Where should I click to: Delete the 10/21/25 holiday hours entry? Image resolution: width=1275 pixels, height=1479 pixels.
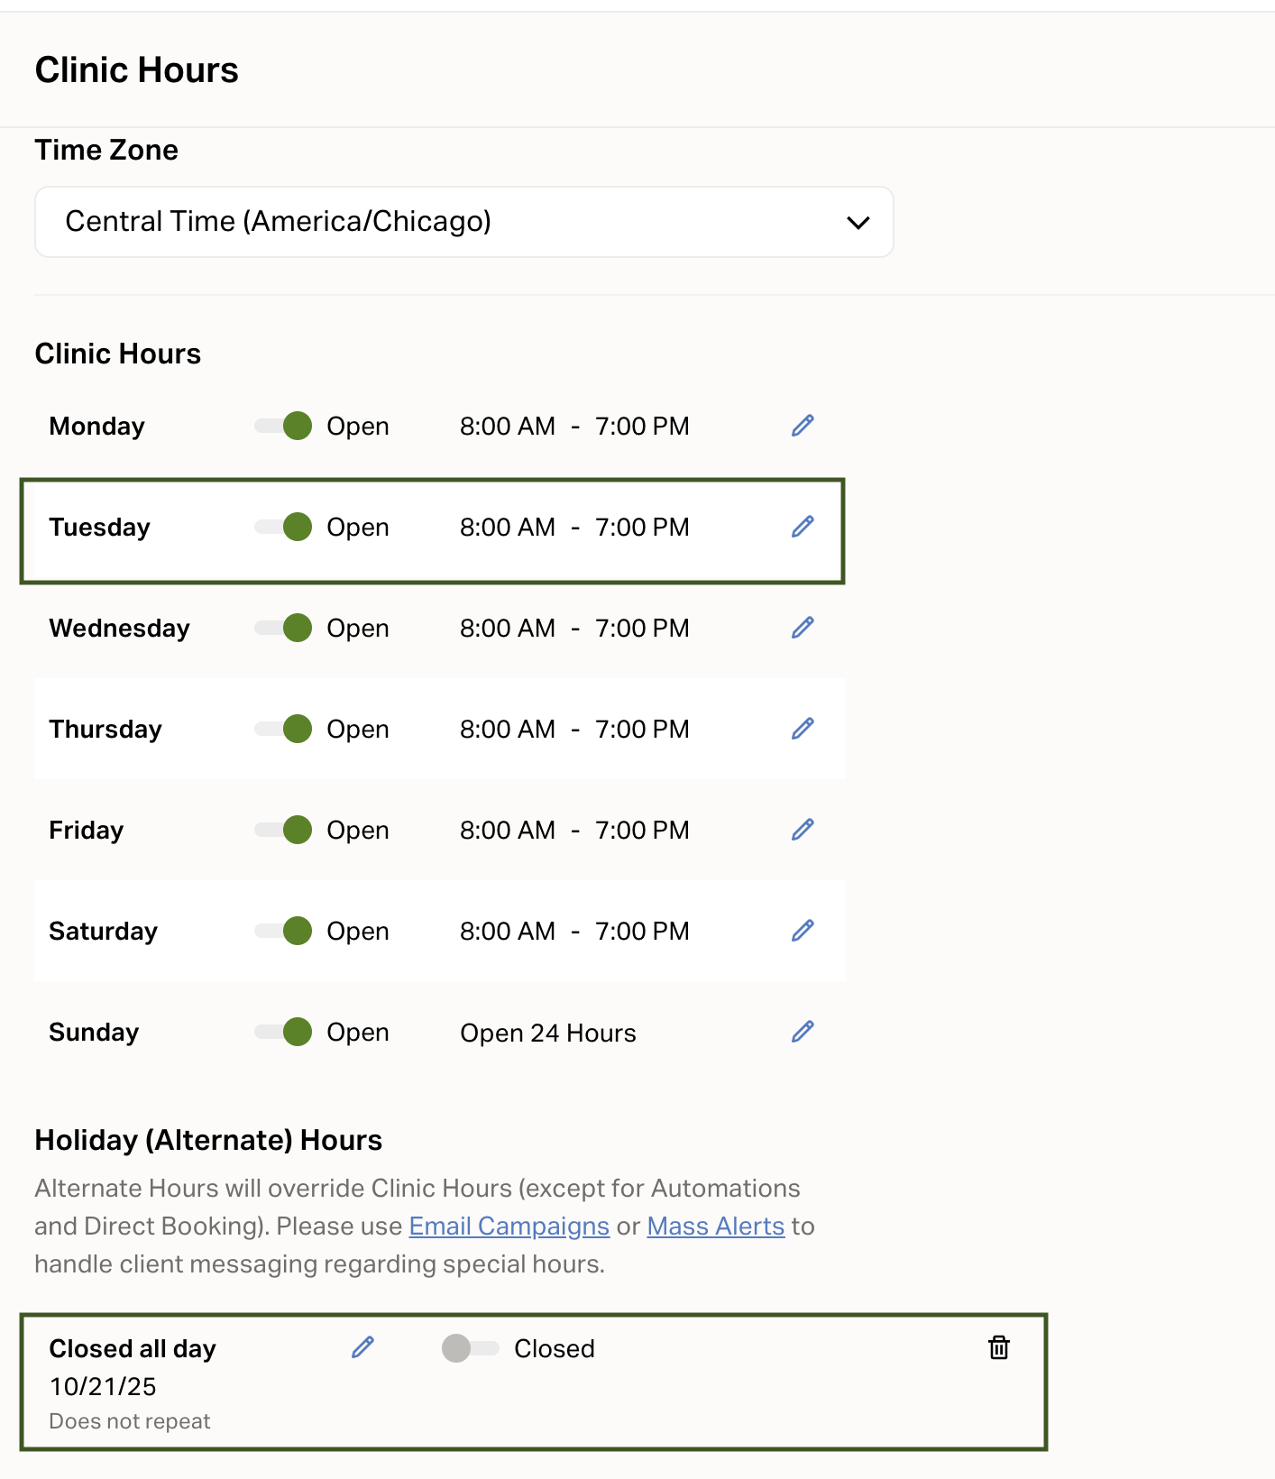pyautogui.click(x=998, y=1347)
